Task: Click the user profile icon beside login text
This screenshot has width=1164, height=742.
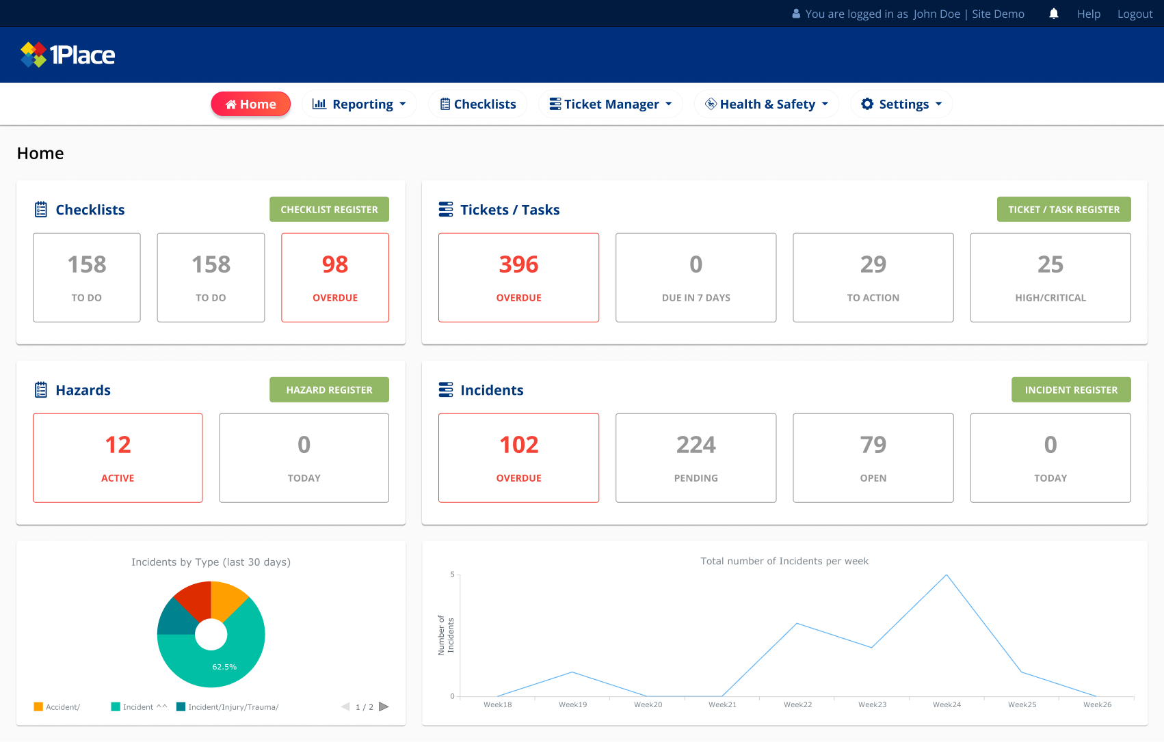Action: click(x=796, y=14)
